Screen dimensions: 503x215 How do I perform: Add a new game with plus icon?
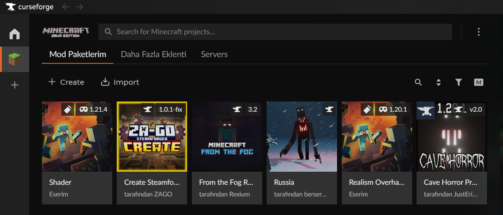15,85
